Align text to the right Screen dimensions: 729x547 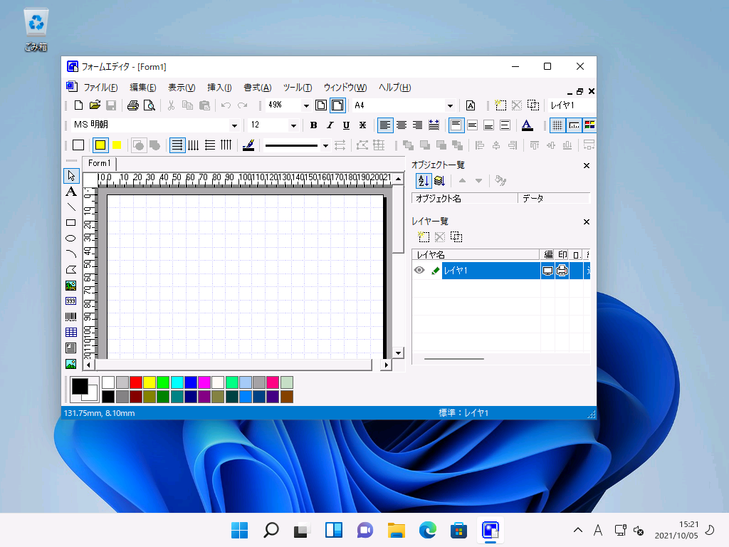[x=417, y=125]
